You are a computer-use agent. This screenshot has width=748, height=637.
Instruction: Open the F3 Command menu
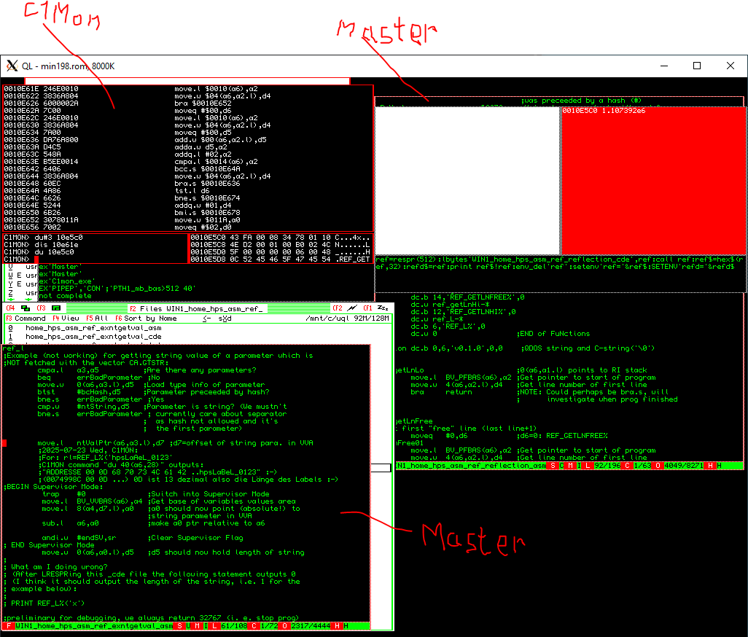pos(26,318)
